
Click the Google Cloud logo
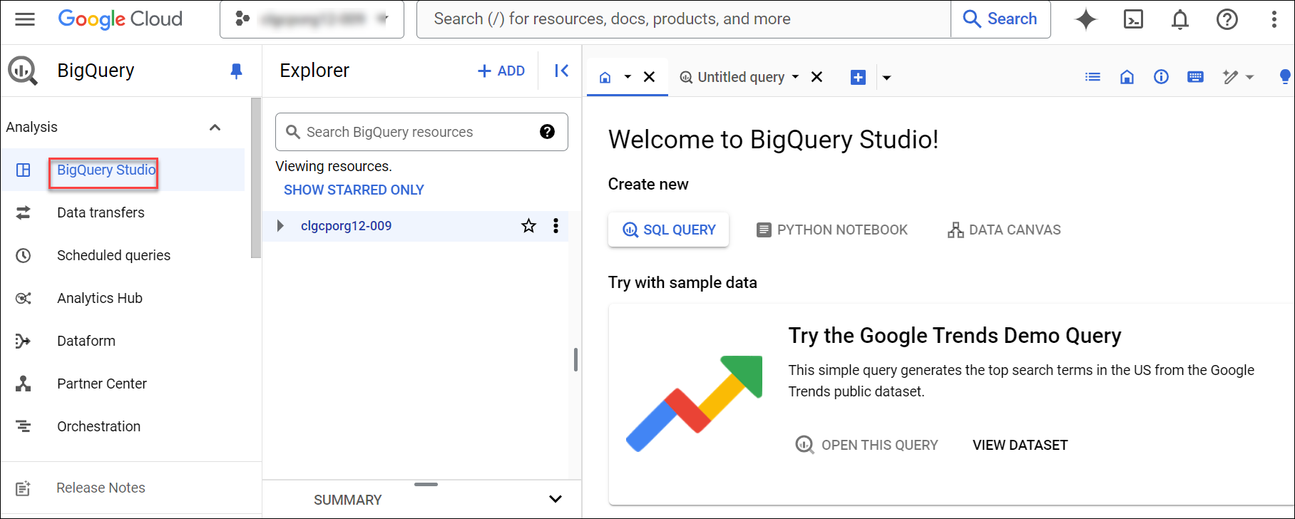pos(120,19)
